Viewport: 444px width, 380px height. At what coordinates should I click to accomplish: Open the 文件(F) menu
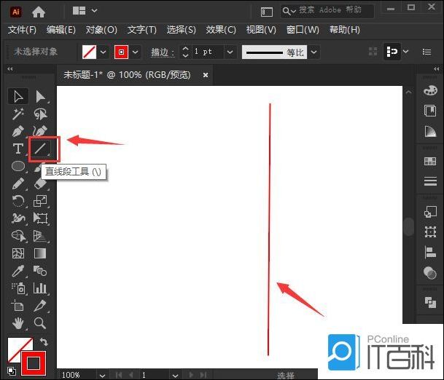coord(22,29)
